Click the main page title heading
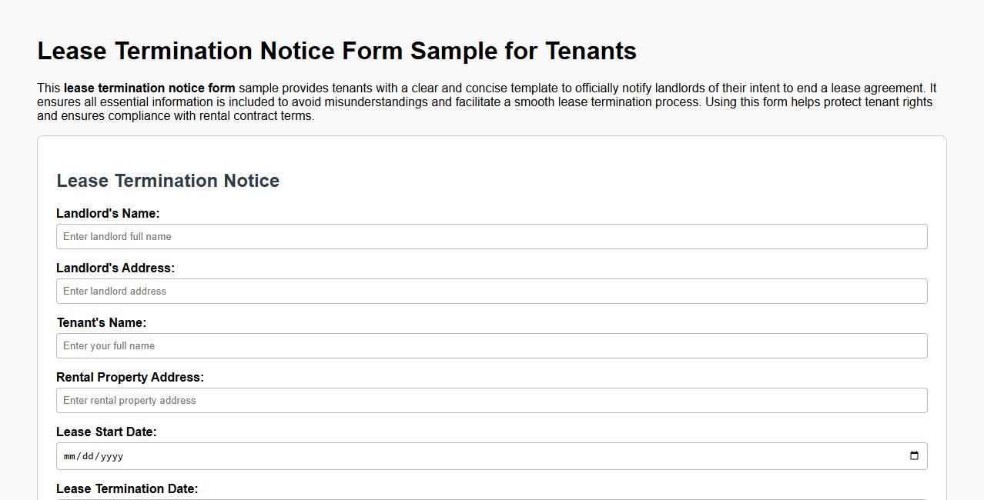This screenshot has height=500, width=984. [336, 51]
